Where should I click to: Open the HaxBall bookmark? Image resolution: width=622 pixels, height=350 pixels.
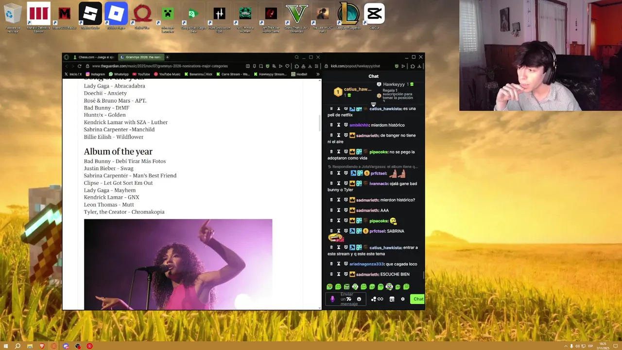299,74
